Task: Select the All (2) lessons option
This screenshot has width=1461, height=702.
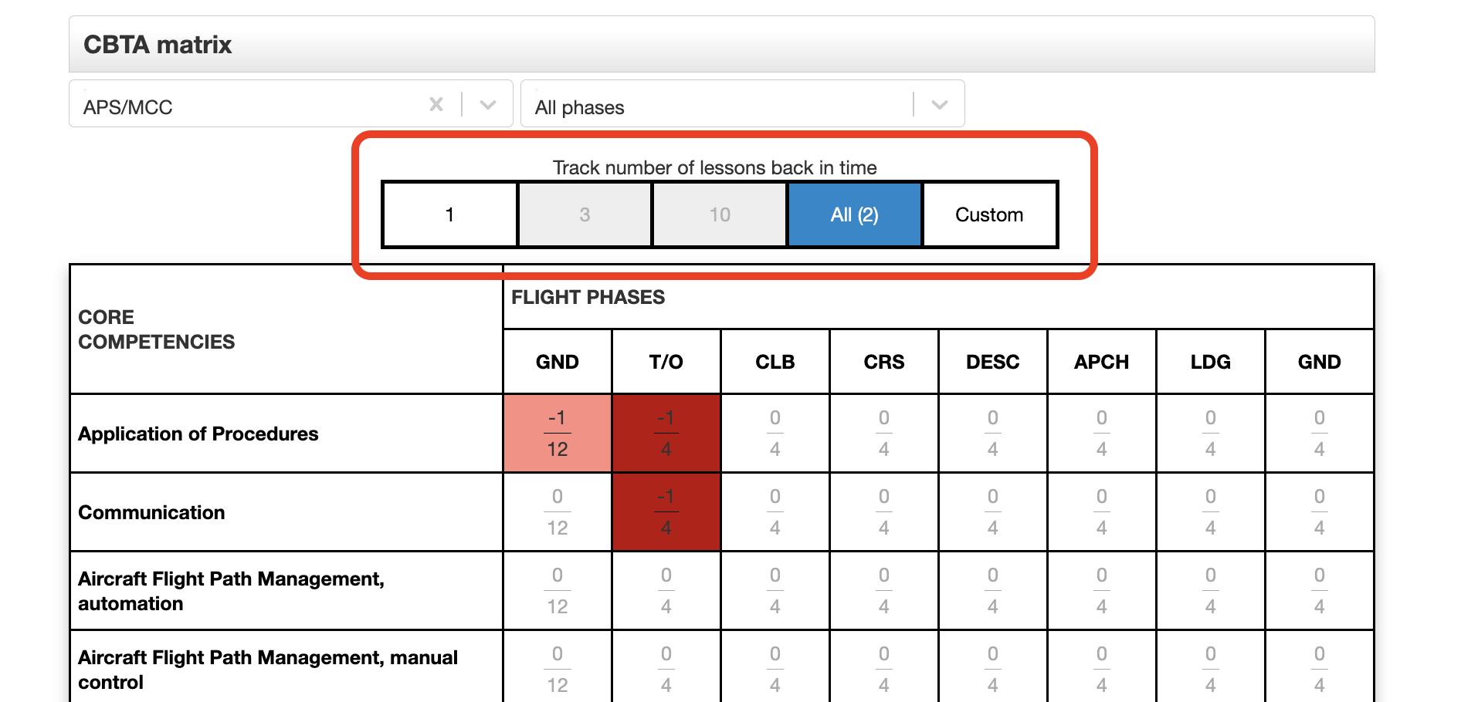Action: [854, 214]
